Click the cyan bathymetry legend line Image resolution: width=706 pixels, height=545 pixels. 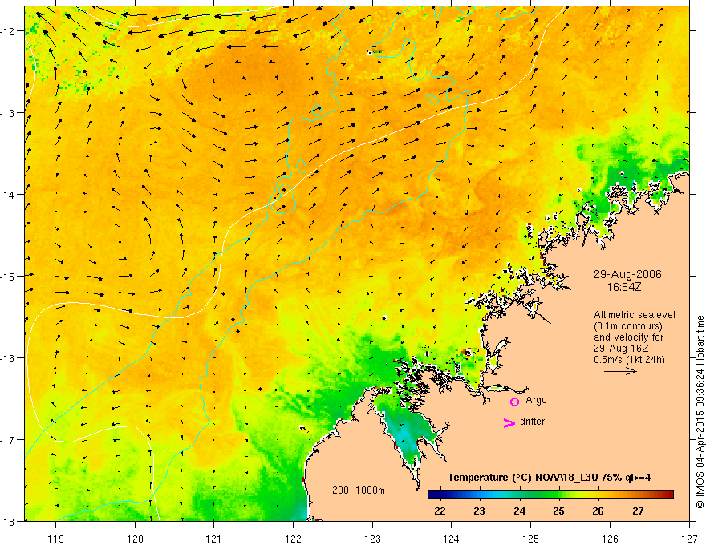348,499
